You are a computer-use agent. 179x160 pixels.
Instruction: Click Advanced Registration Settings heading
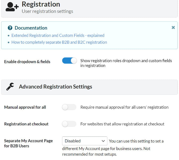(x=55, y=86)
